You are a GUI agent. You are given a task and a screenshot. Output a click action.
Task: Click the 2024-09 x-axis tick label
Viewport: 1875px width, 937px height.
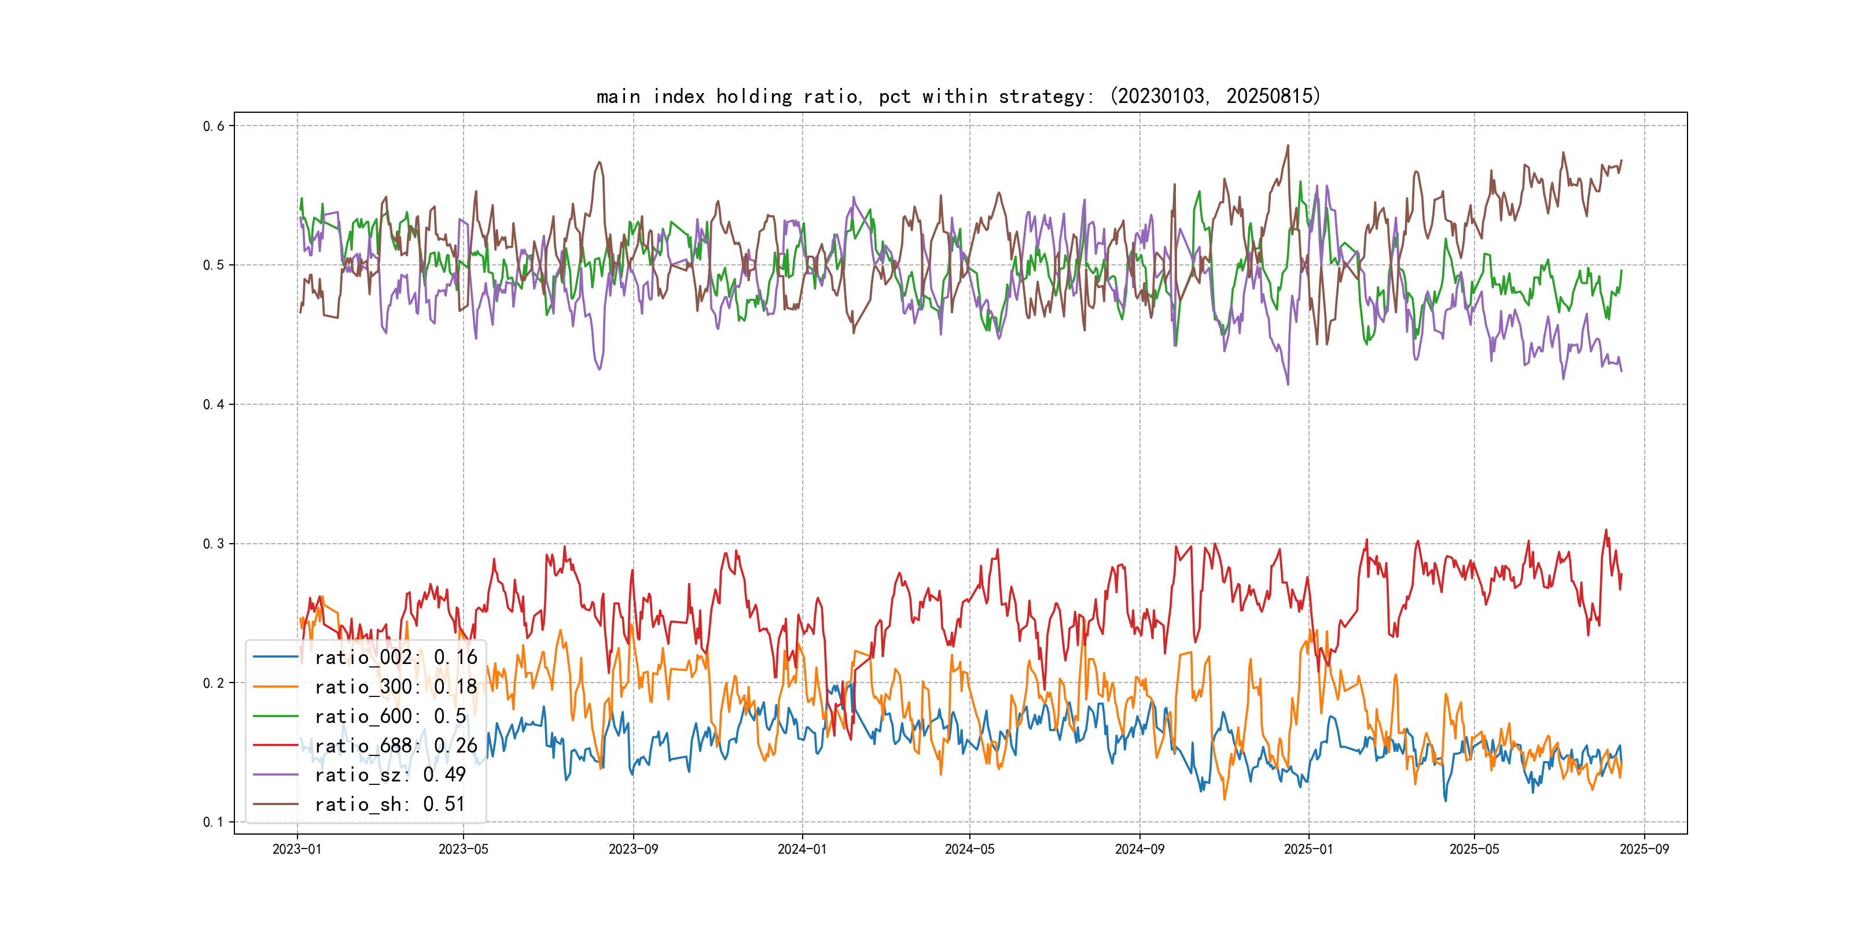[x=1140, y=849]
